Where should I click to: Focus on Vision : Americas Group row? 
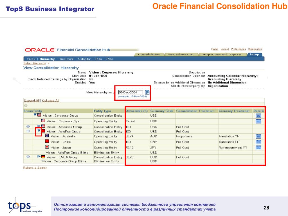28,127
